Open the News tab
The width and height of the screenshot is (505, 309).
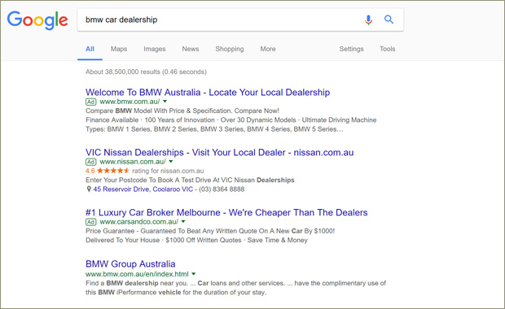[191, 49]
